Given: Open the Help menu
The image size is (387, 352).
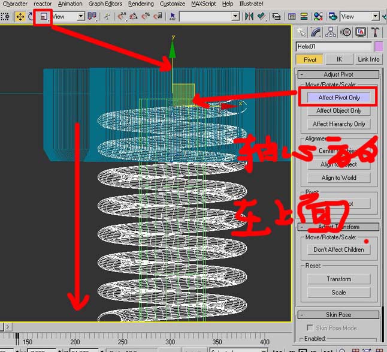Looking at the screenshot, I should coord(228,4).
